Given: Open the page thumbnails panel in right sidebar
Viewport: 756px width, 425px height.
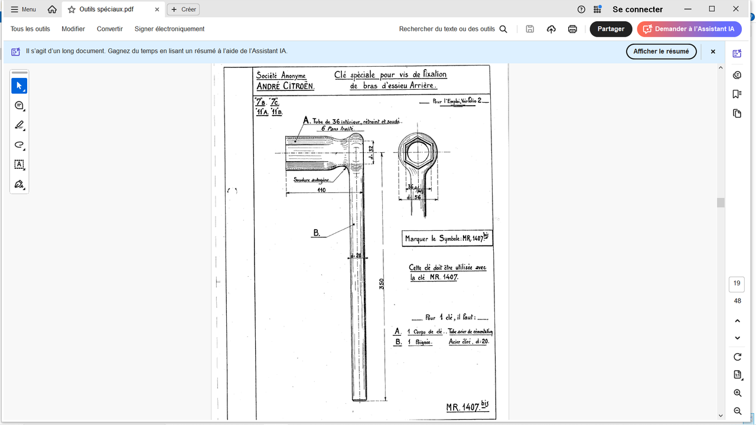Looking at the screenshot, I should (x=737, y=113).
